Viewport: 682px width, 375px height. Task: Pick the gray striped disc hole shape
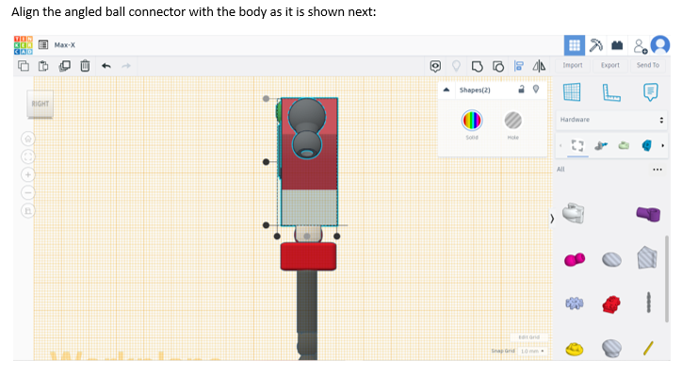(611, 260)
